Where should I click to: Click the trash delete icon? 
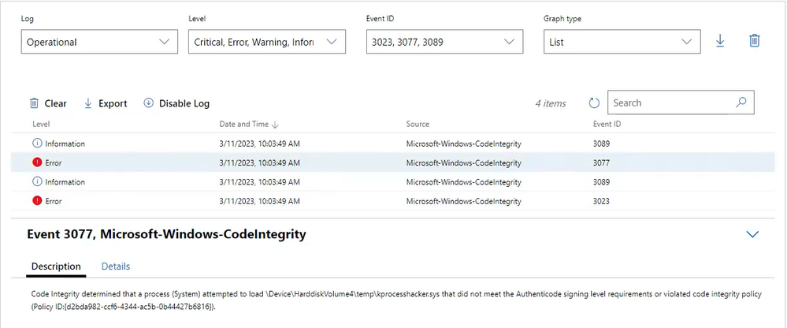click(x=754, y=41)
